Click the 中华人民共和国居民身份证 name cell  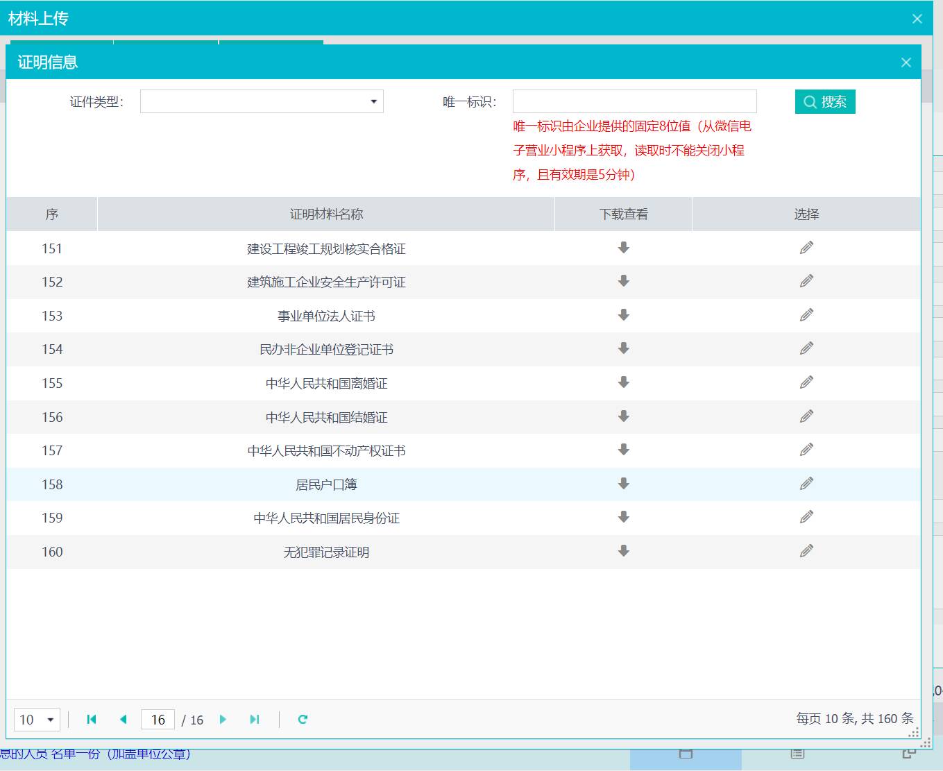tap(326, 518)
